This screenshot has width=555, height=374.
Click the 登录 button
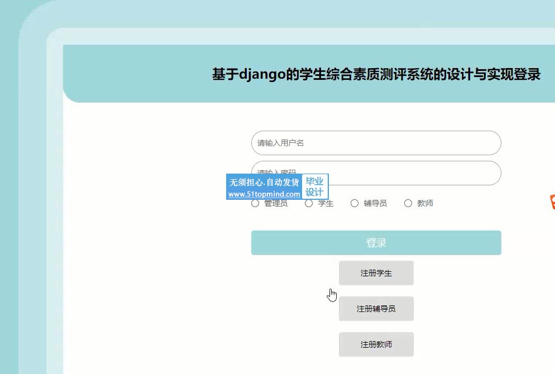coord(376,243)
